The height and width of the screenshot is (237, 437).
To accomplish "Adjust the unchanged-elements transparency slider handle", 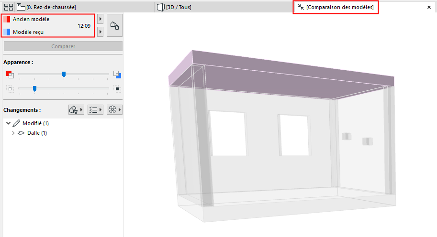I will (x=34, y=89).
